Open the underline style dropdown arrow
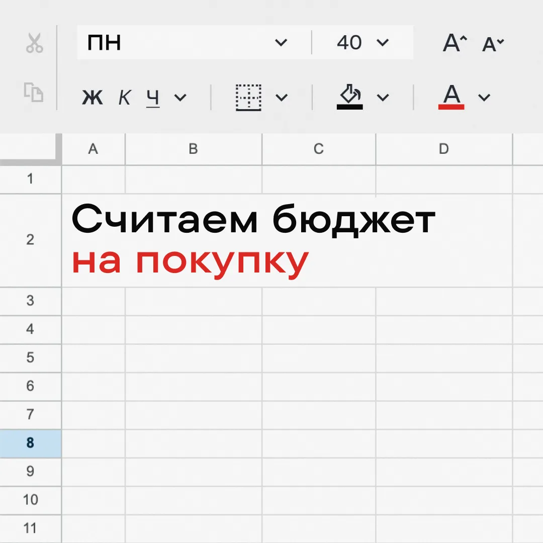 click(x=180, y=98)
